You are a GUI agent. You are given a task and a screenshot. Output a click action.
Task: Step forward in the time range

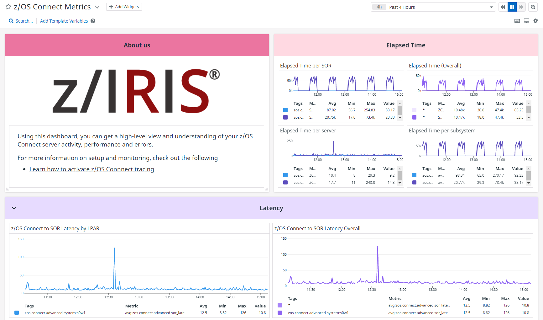[x=521, y=7]
